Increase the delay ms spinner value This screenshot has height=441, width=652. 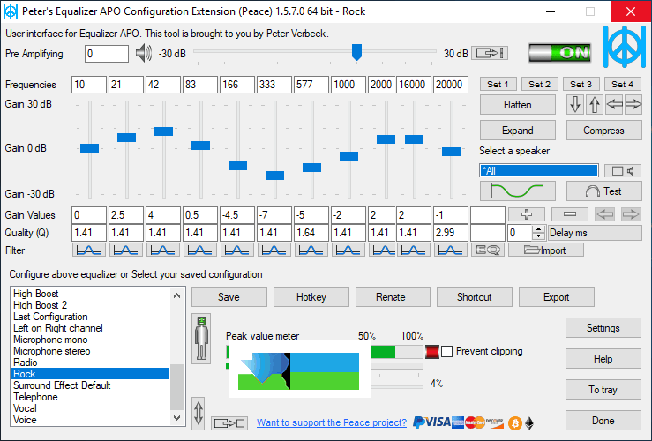coord(538,229)
